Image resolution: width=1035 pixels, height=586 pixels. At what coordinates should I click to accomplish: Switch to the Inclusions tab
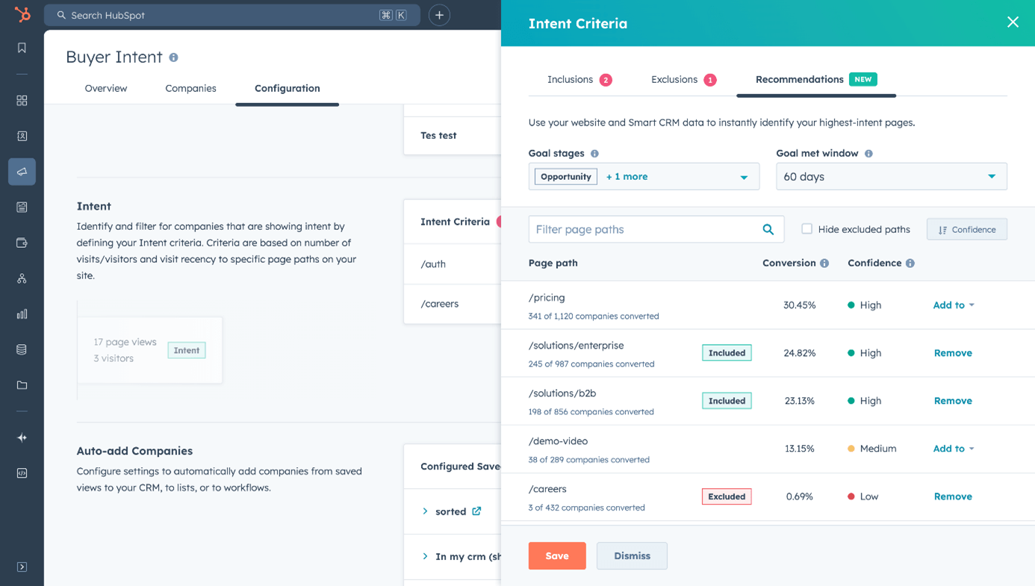pyautogui.click(x=579, y=80)
